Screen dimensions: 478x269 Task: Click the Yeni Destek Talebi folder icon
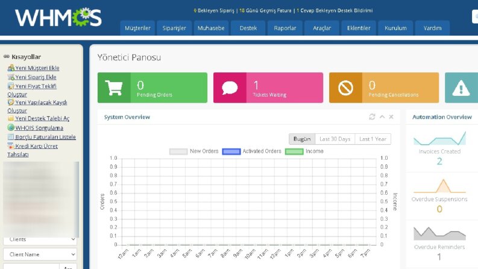pyautogui.click(x=11, y=118)
